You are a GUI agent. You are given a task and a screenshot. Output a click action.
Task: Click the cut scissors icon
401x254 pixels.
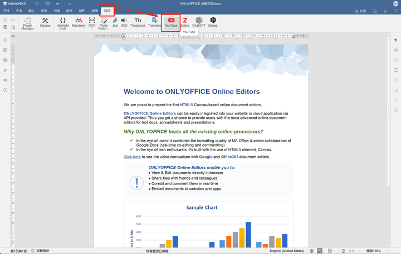[13, 19]
